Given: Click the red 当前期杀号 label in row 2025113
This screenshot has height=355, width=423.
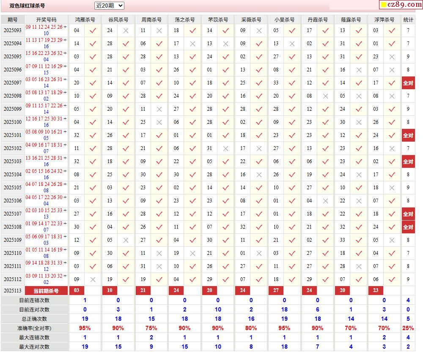Looking at the screenshot, I should (x=46, y=291).
